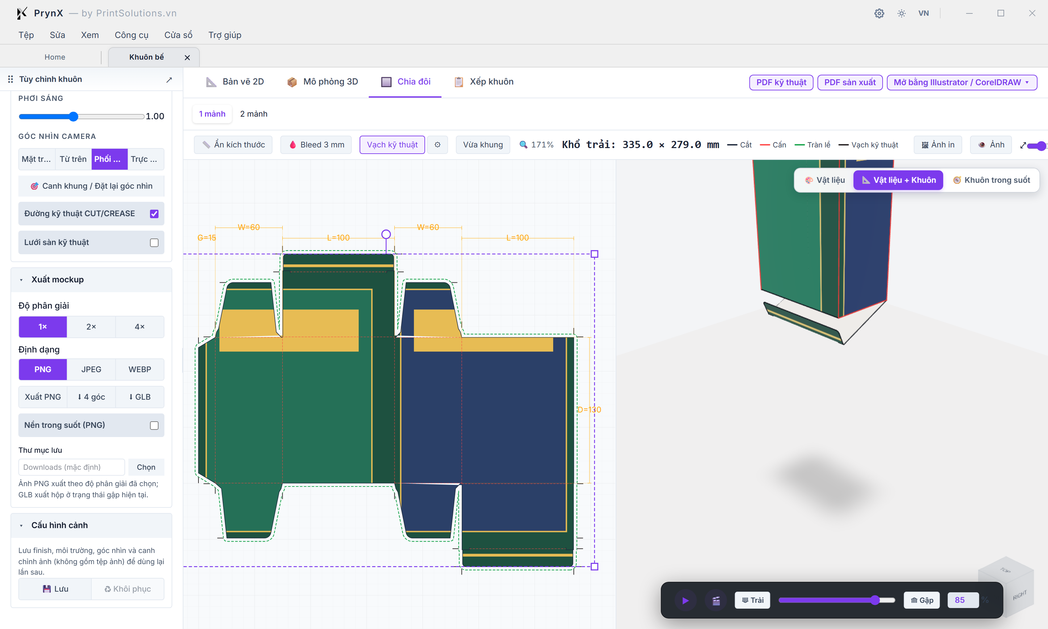Click the bottom-right selection handle on canvas
The height and width of the screenshot is (629, 1048).
point(594,566)
